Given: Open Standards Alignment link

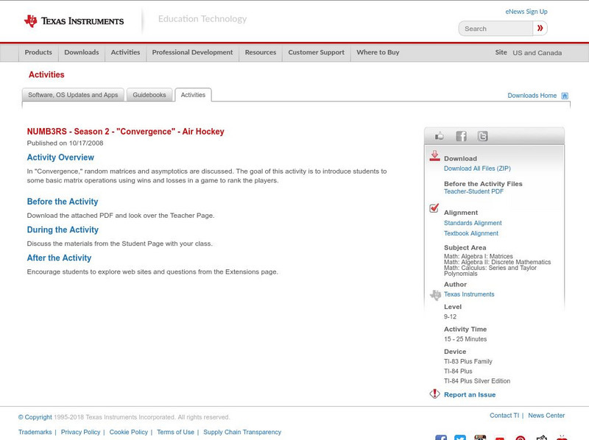Looking at the screenshot, I should click(473, 223).
